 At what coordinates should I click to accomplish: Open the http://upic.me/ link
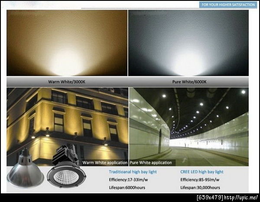pyautogui.click(x=241, y=197)
